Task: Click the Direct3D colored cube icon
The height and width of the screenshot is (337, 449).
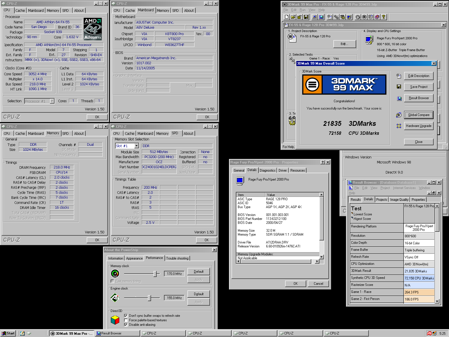Action: 115,320
